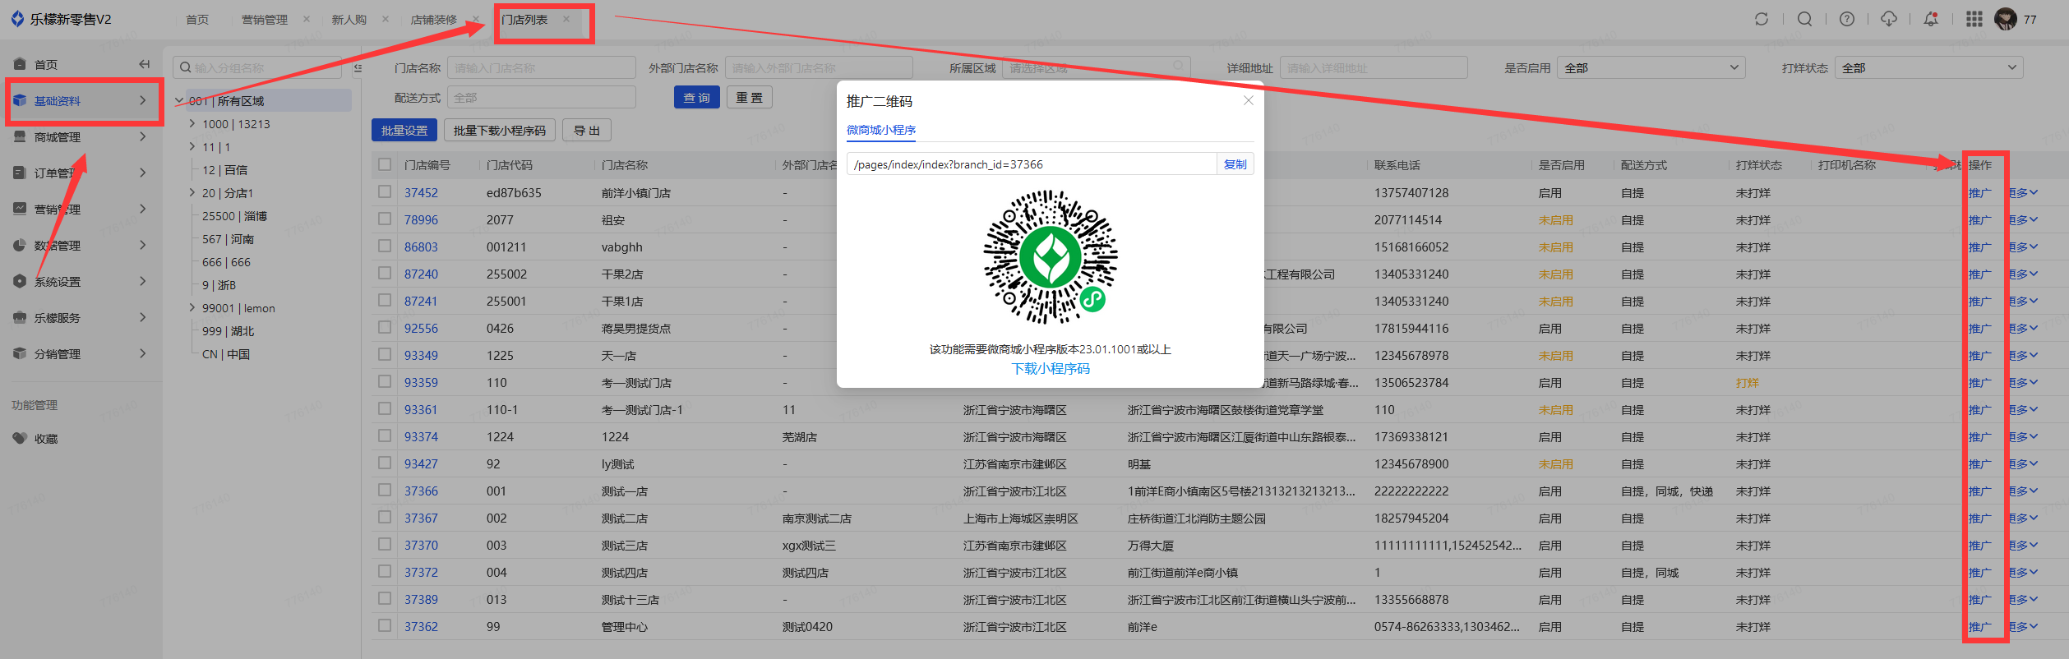Check the row for store 93374
This screenshot has width=2069, height=659.
point(385,435)
